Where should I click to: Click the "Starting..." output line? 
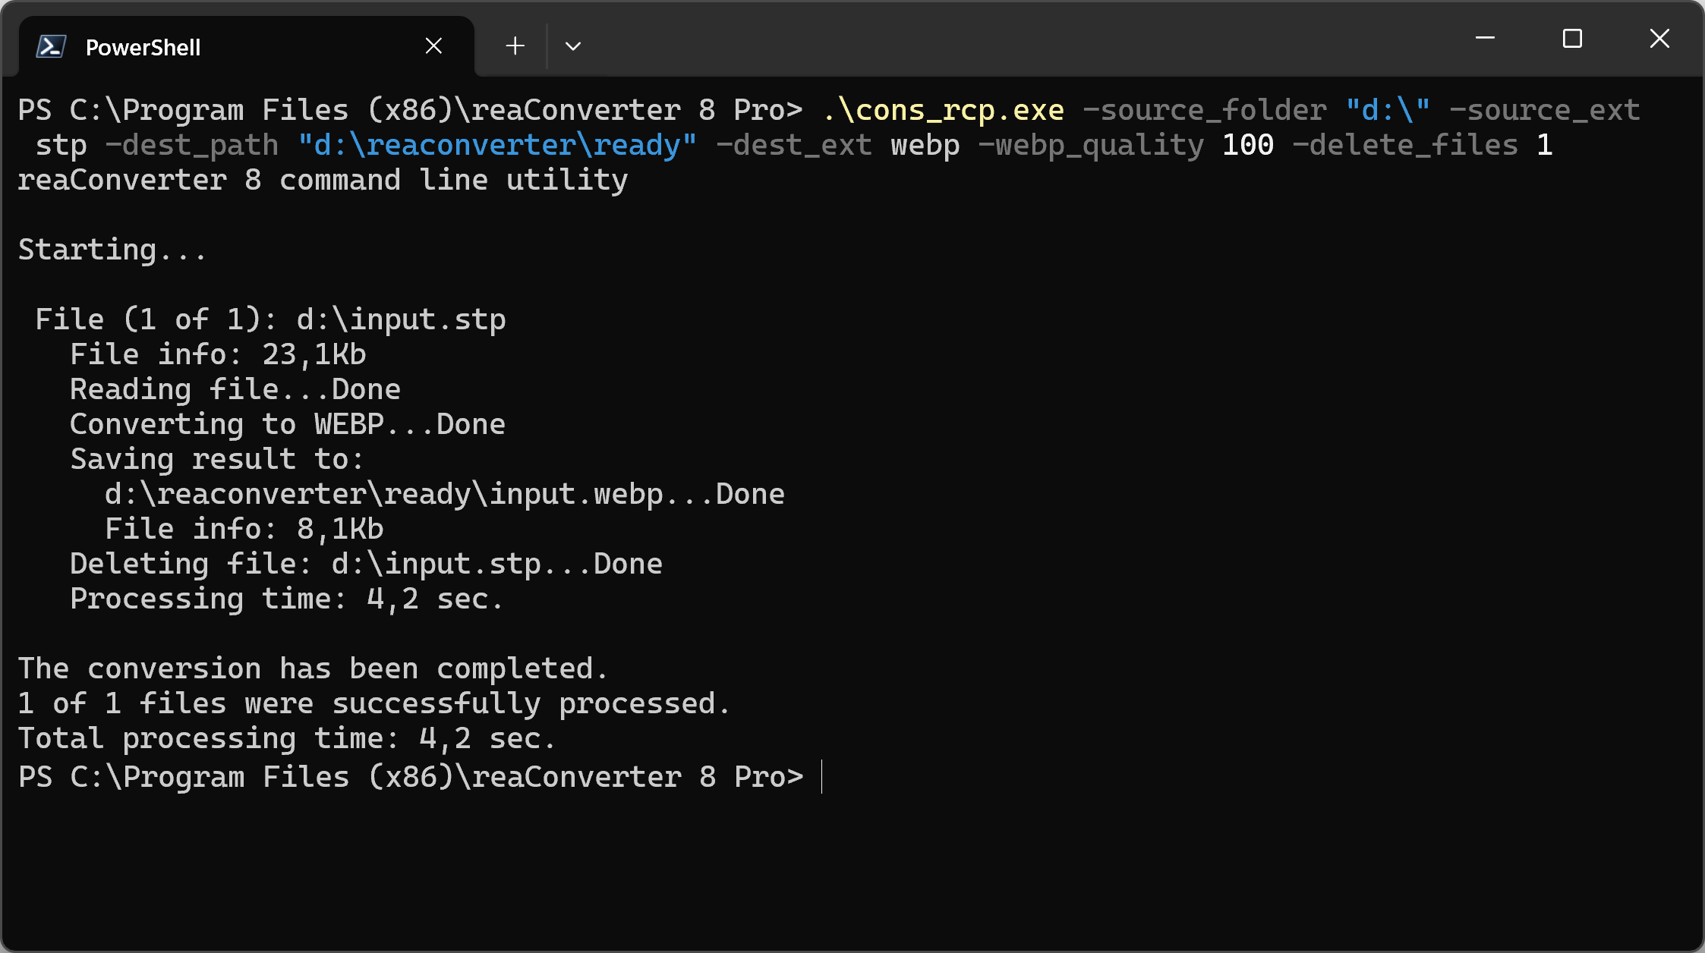pos(112,250)
